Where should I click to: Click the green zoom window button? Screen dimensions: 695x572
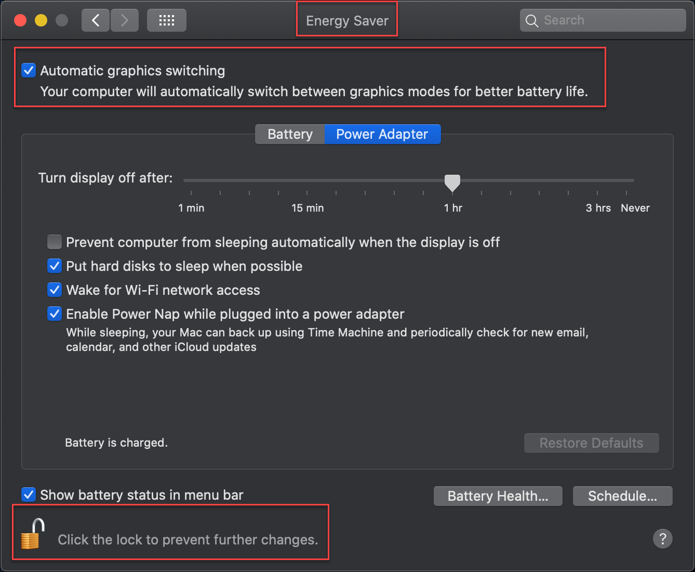click(61, 20)
